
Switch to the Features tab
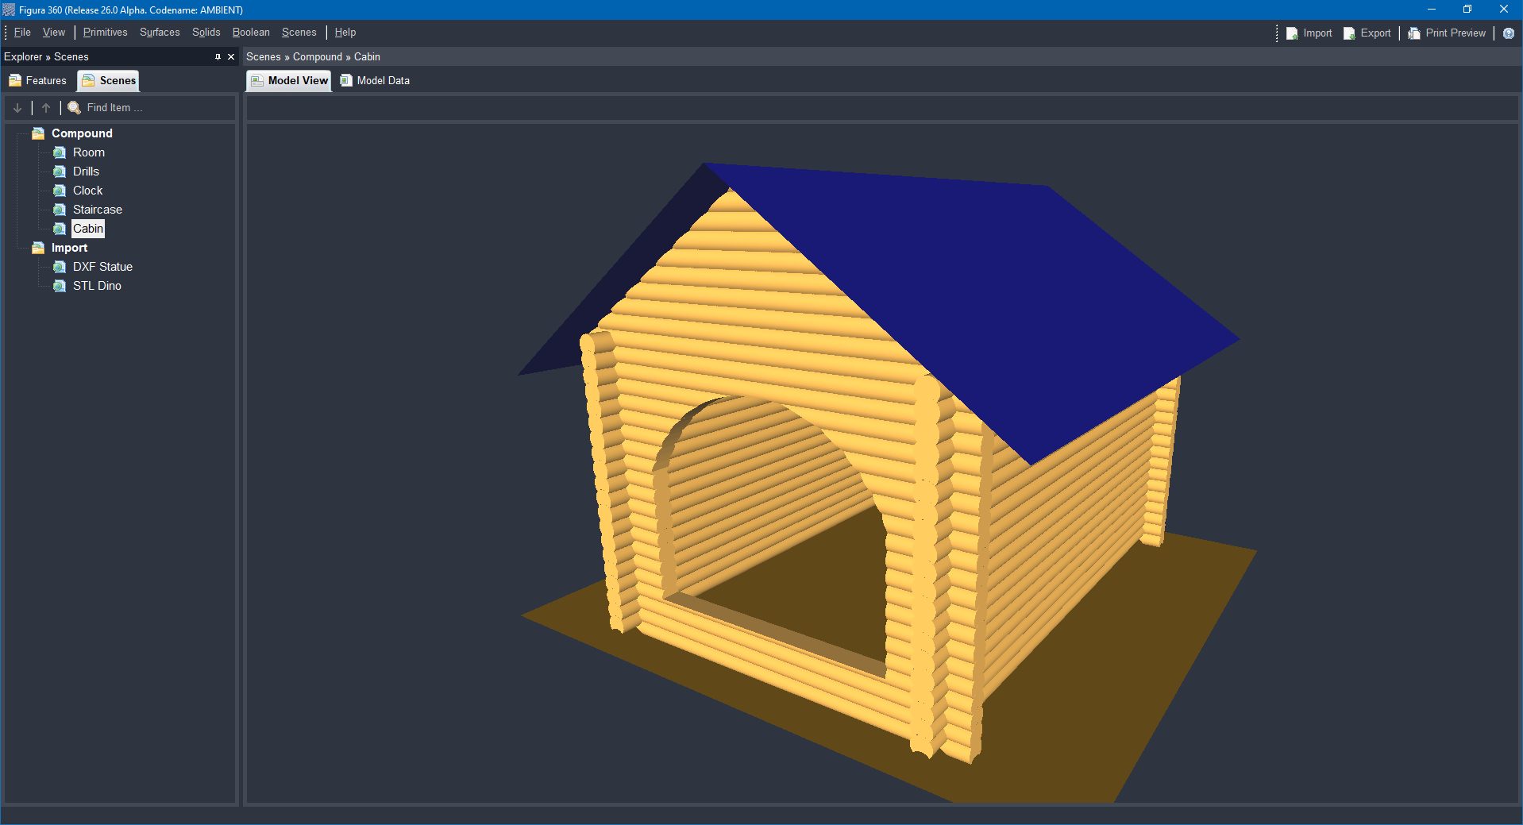click(37, 80)
